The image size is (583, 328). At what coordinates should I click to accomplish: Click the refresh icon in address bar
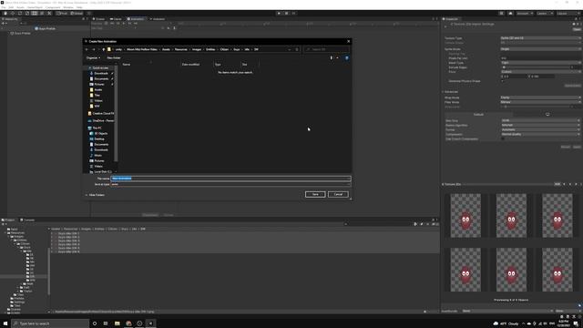(x=297, y=49)
